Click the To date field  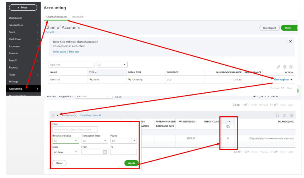pos(123,152)
